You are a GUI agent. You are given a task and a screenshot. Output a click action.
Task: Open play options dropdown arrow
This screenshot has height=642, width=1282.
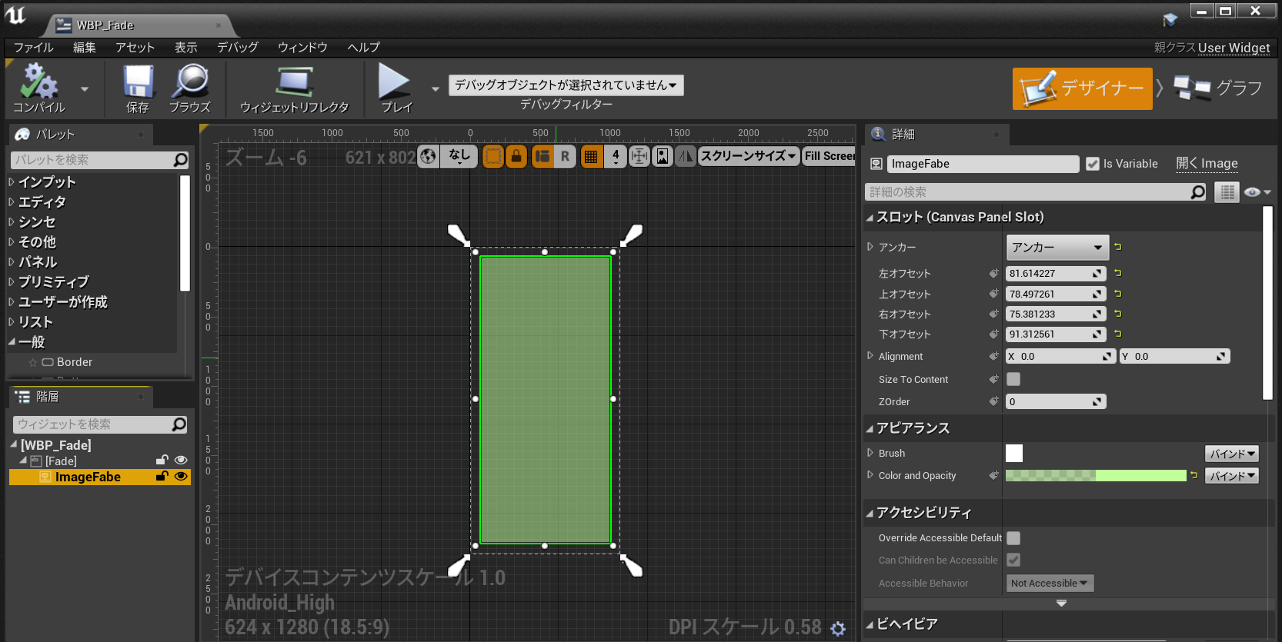point(436,89)
